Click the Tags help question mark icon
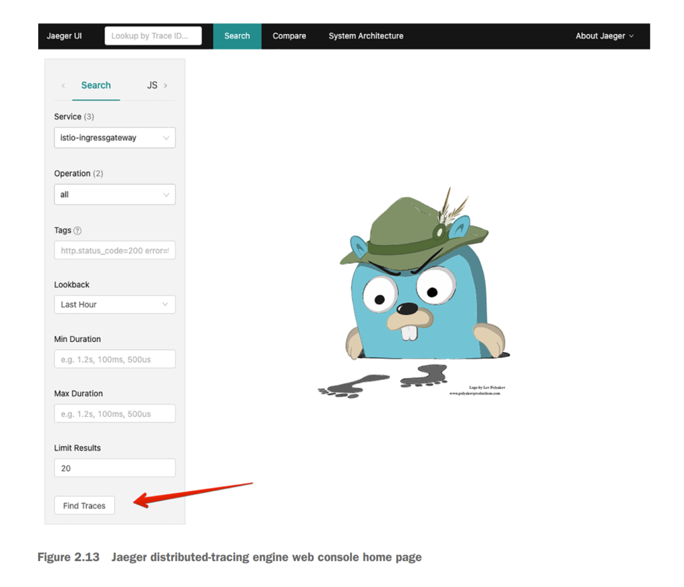The image size is (684, 587). click(77, 230)
